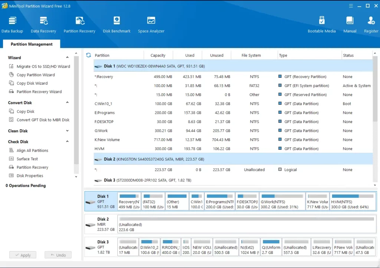380x268 pixels.
Task: Register the application
Action: [371, 23]
